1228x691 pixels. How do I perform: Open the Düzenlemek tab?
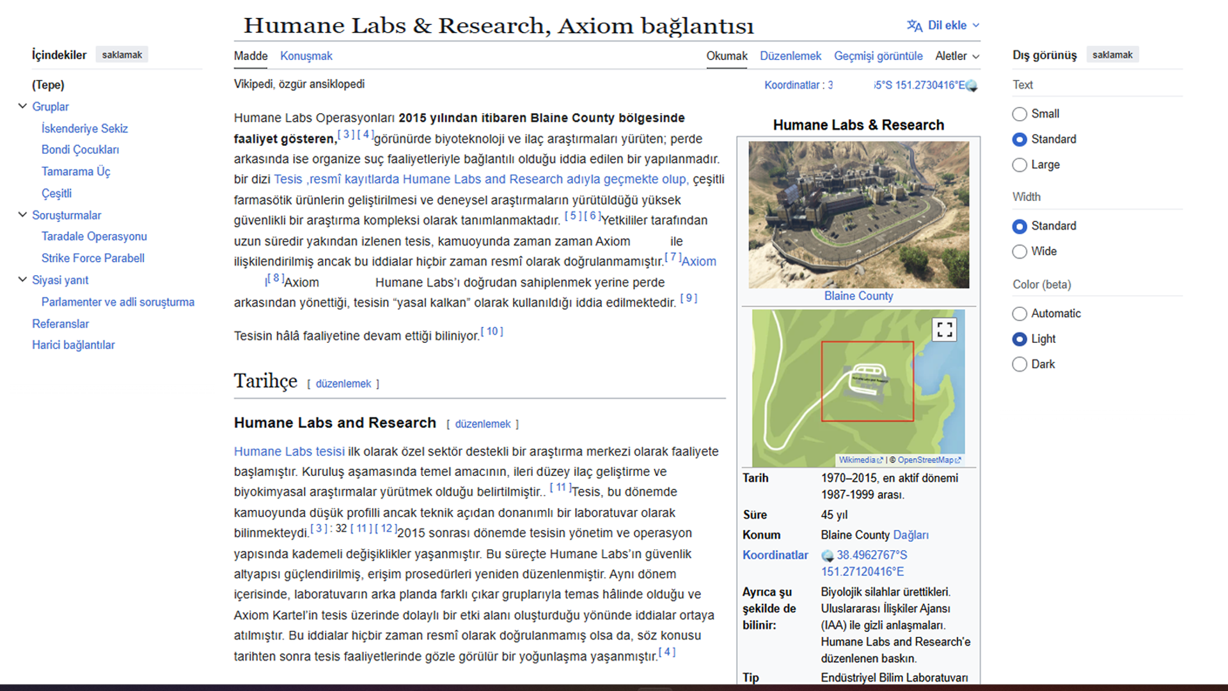pos(791,56)
